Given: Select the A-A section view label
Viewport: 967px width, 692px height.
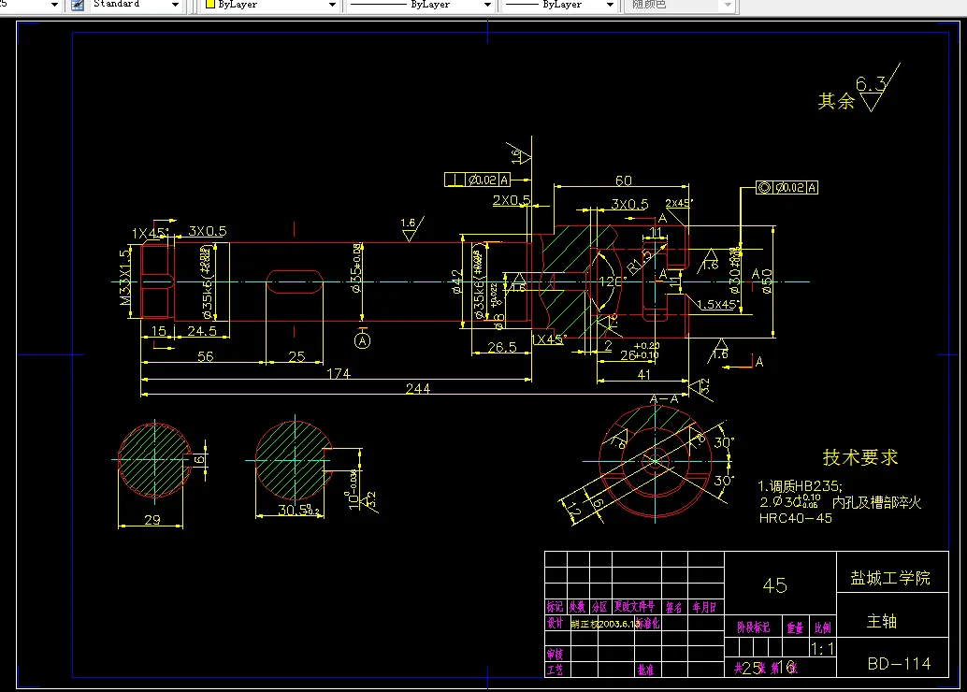Looking at the screenshot, I should click(664, 399).
